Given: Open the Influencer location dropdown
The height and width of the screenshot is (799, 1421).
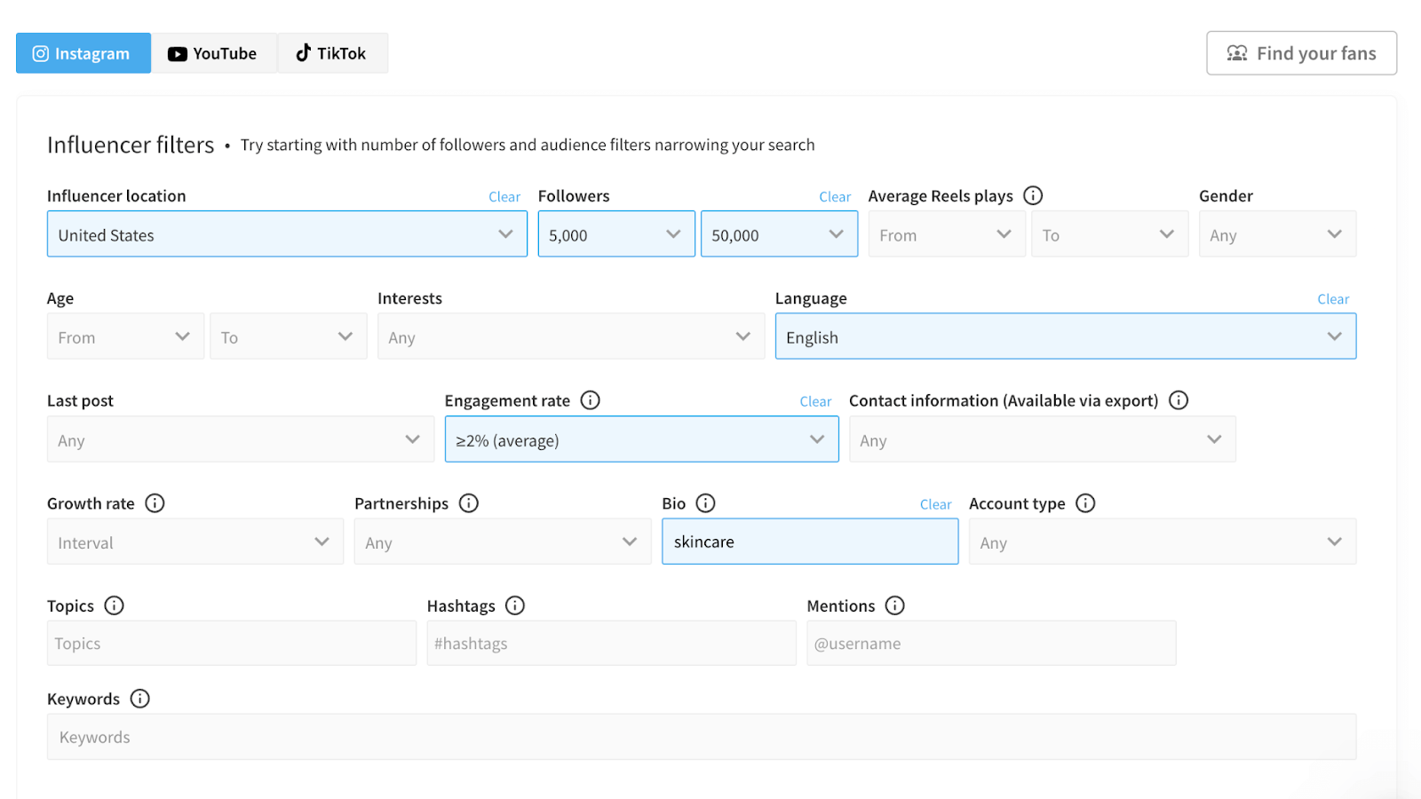Looking at the screenshot, I should coord(286,234).
